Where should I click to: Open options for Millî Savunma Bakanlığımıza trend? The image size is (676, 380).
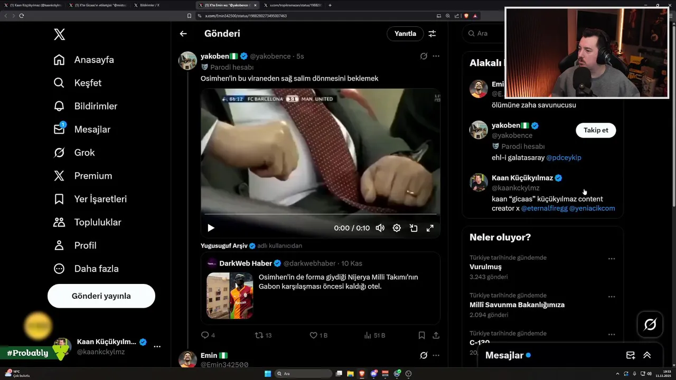(x=611, y=297)
